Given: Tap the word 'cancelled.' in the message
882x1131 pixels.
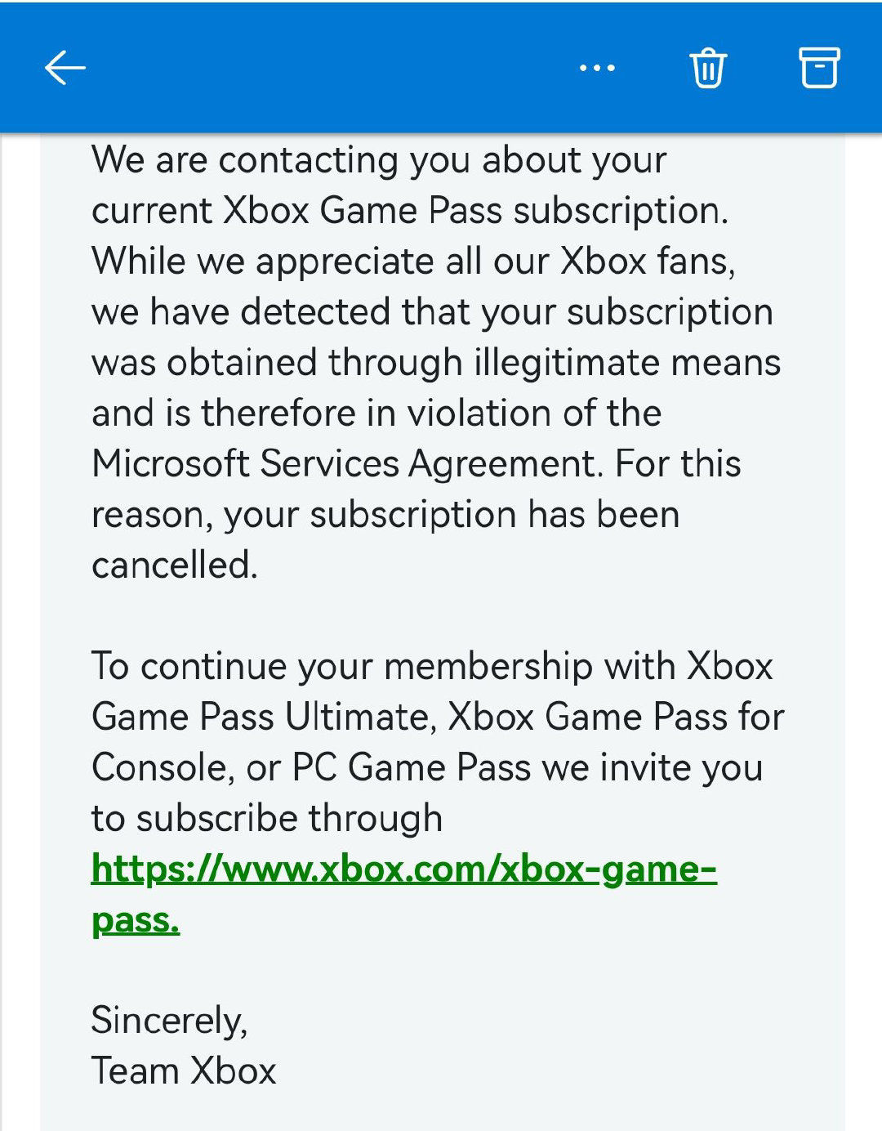Looking at the screenshot, I should coord(175,565).
